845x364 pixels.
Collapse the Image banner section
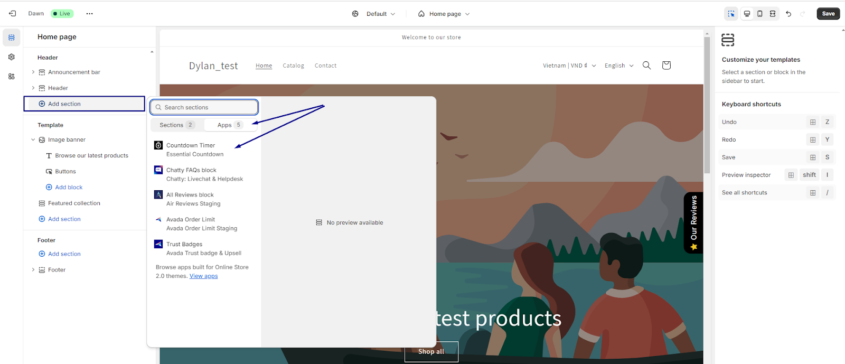[33, 140]
